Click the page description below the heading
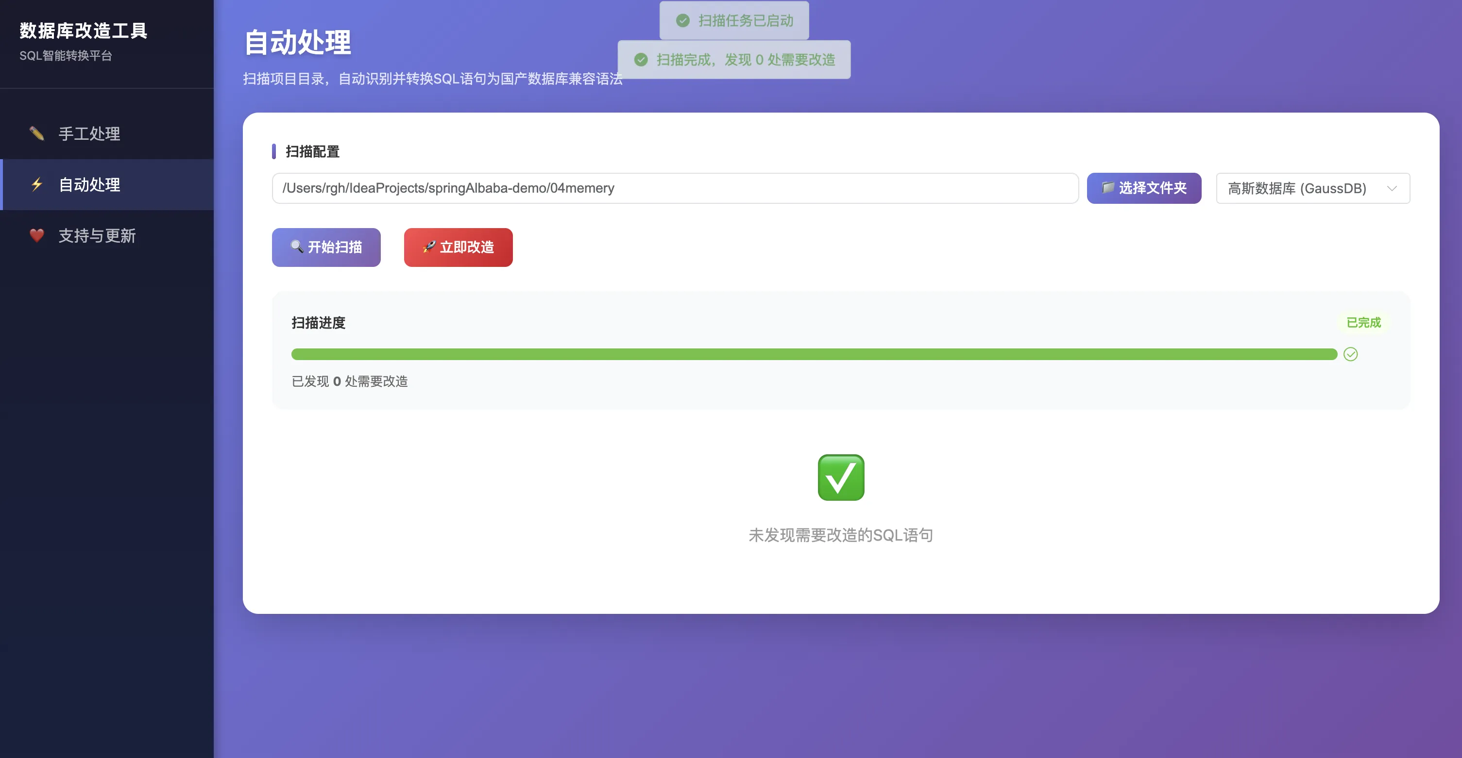Viewport: 1462px width, 758px height. click(x=432, y=79)
